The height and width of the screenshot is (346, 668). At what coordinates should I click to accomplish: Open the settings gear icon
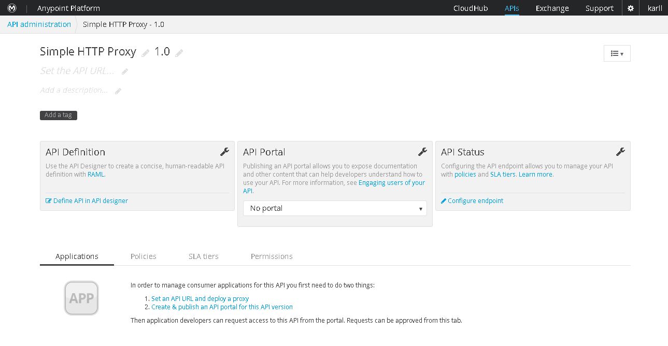click(630, 8)
